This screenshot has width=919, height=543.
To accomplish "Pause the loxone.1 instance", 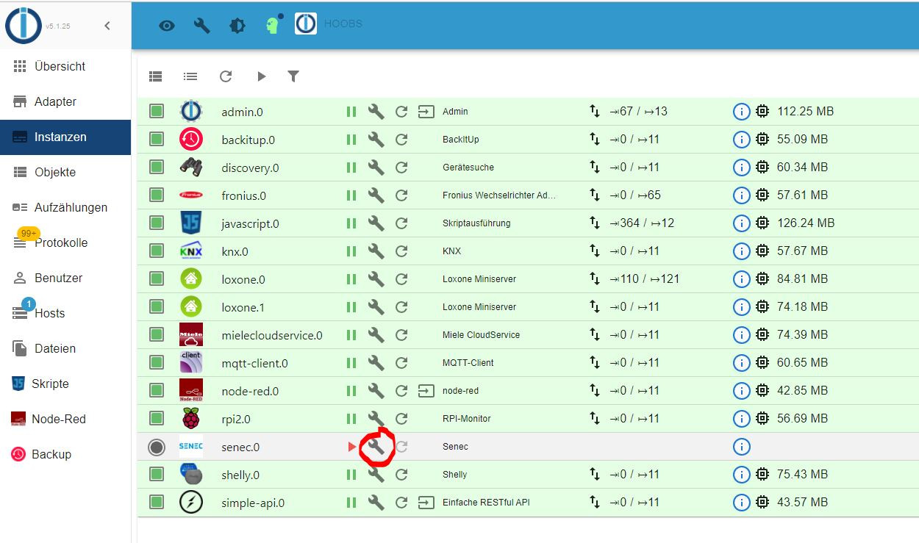I will 351,307.
